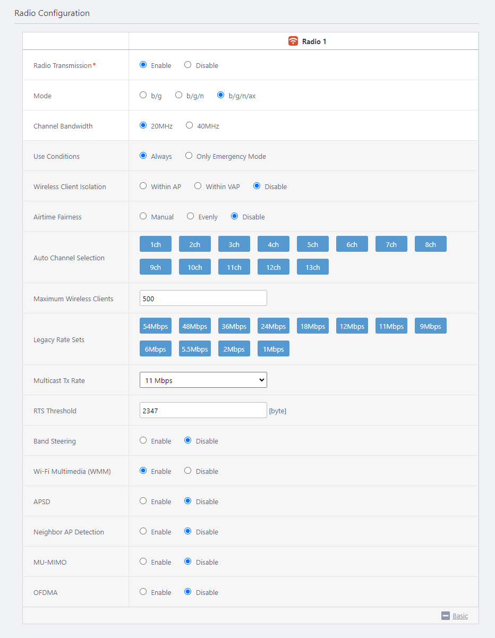Viewport: 495px width, 638px height.
Task: Set Wireless Client Isolation to Within VAP
Action: click(198, 186)
